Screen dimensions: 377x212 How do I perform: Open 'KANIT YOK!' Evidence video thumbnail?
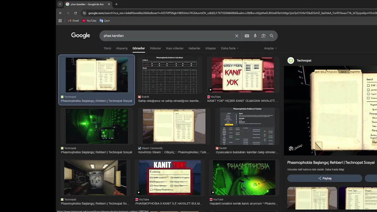(170, 178)
